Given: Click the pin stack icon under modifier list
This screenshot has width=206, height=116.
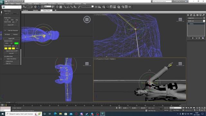Looking at the screenshot, I should pyautogui.click(x=189, y=38).
